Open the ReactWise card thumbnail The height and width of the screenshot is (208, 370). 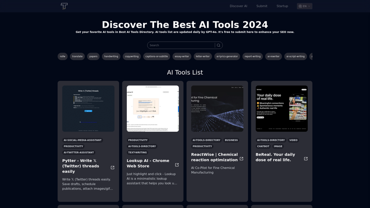(x=217, y=109)
